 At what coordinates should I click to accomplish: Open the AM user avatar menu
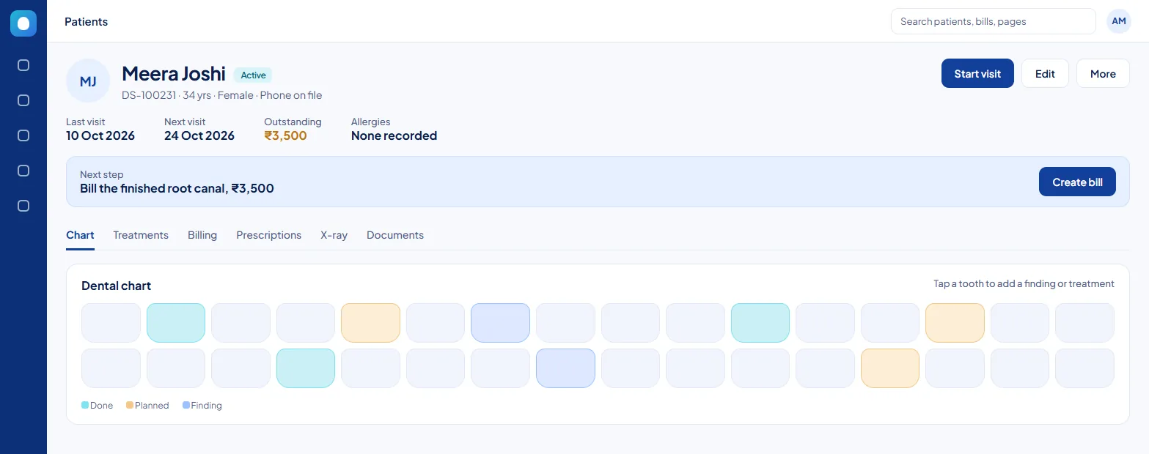point(1118,21)
